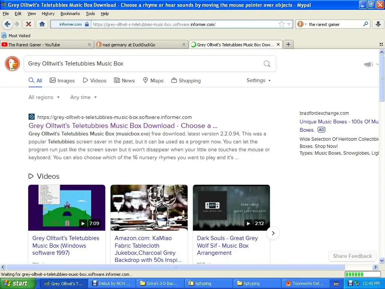The image size is (385, 289).
Task: Open the History menu
Action: tap(48, 14)
